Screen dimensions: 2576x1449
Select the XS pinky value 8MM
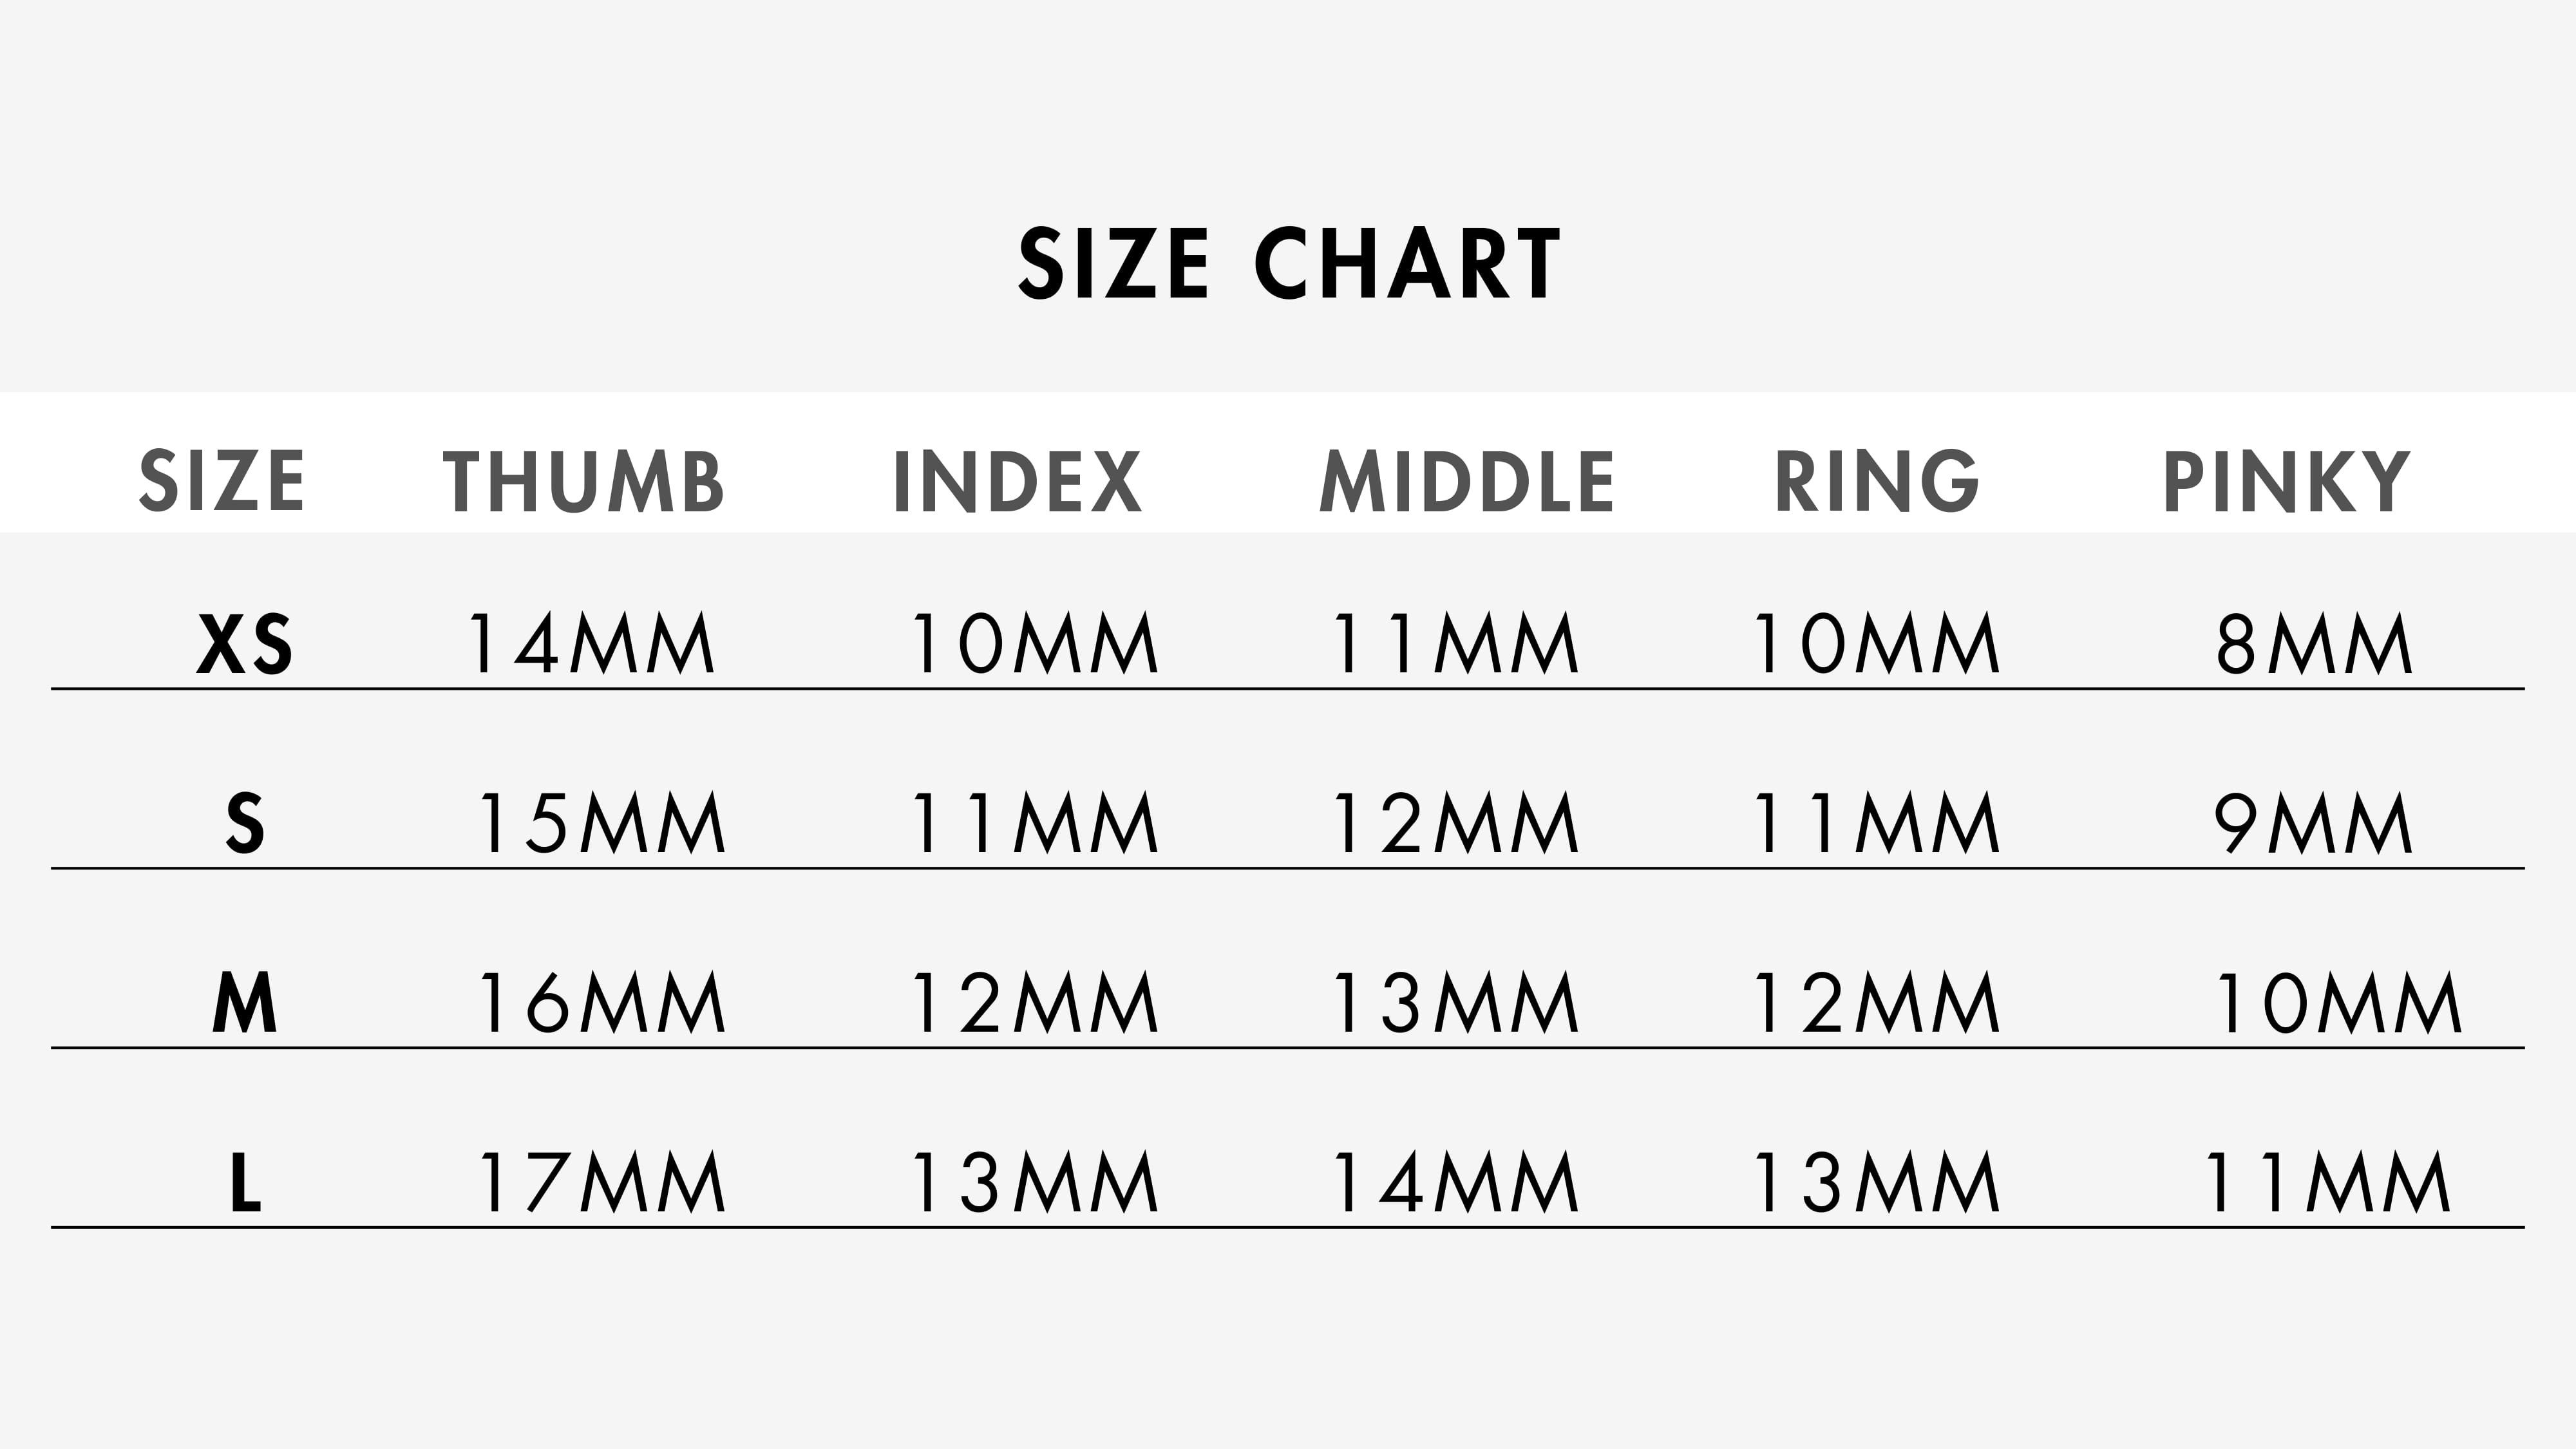pyautogui.click(x=2314, y=645)
